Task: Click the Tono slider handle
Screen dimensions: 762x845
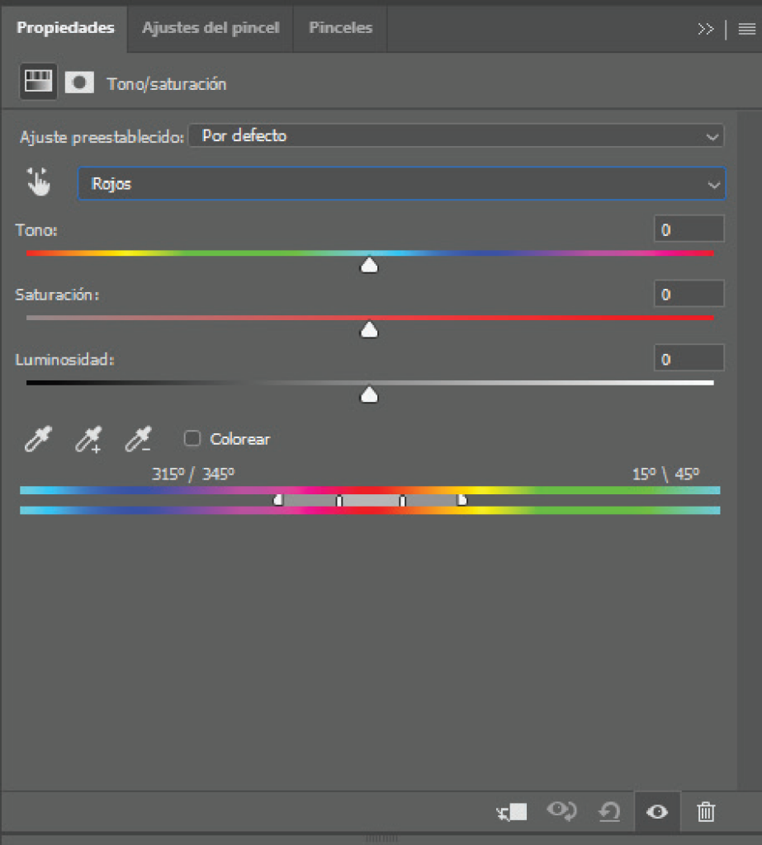Action: [x=369, y=265]
